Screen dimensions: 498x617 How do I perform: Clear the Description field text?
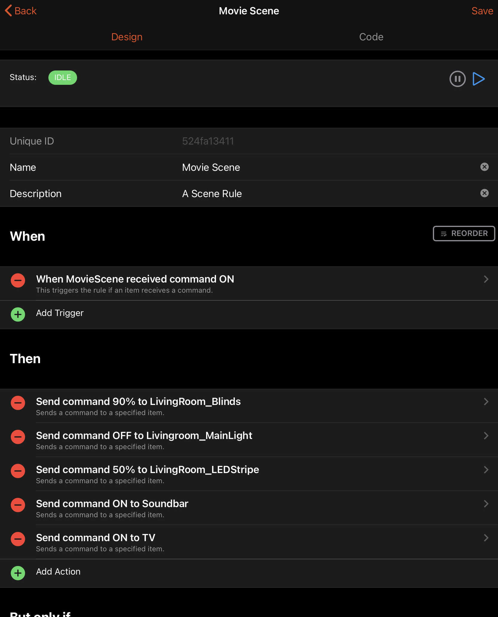tap(484, 193)
